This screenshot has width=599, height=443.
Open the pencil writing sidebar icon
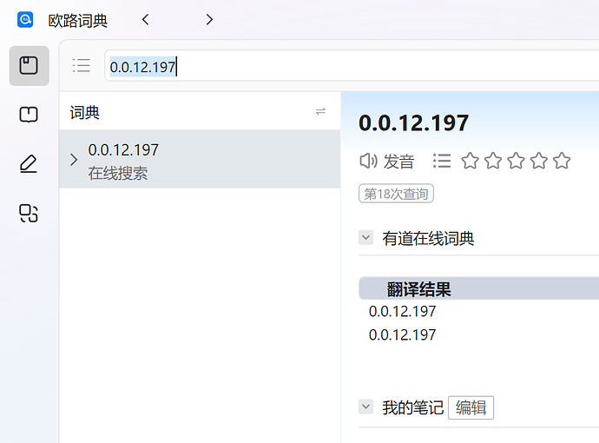tap(29, 163)
